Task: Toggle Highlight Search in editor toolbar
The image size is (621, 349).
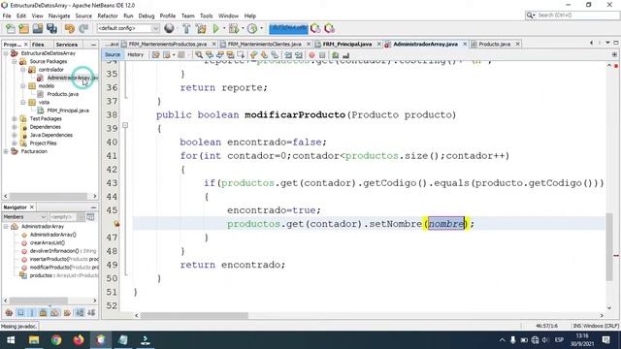Action: click(x=230, y=55)
